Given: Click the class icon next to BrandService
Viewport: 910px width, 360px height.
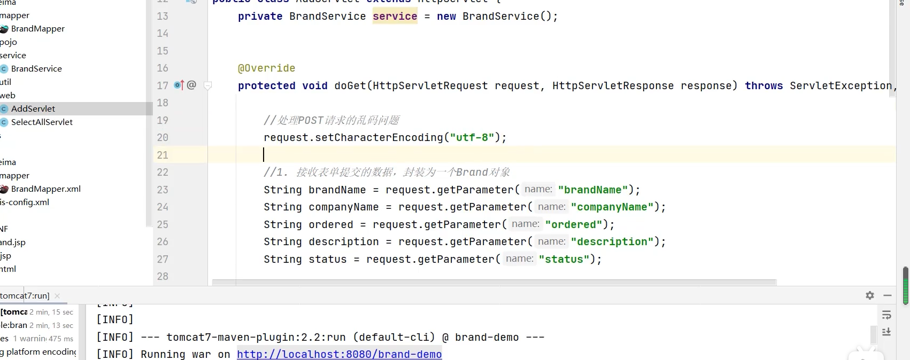Looking at the screenshot, I should click(4, 69).
